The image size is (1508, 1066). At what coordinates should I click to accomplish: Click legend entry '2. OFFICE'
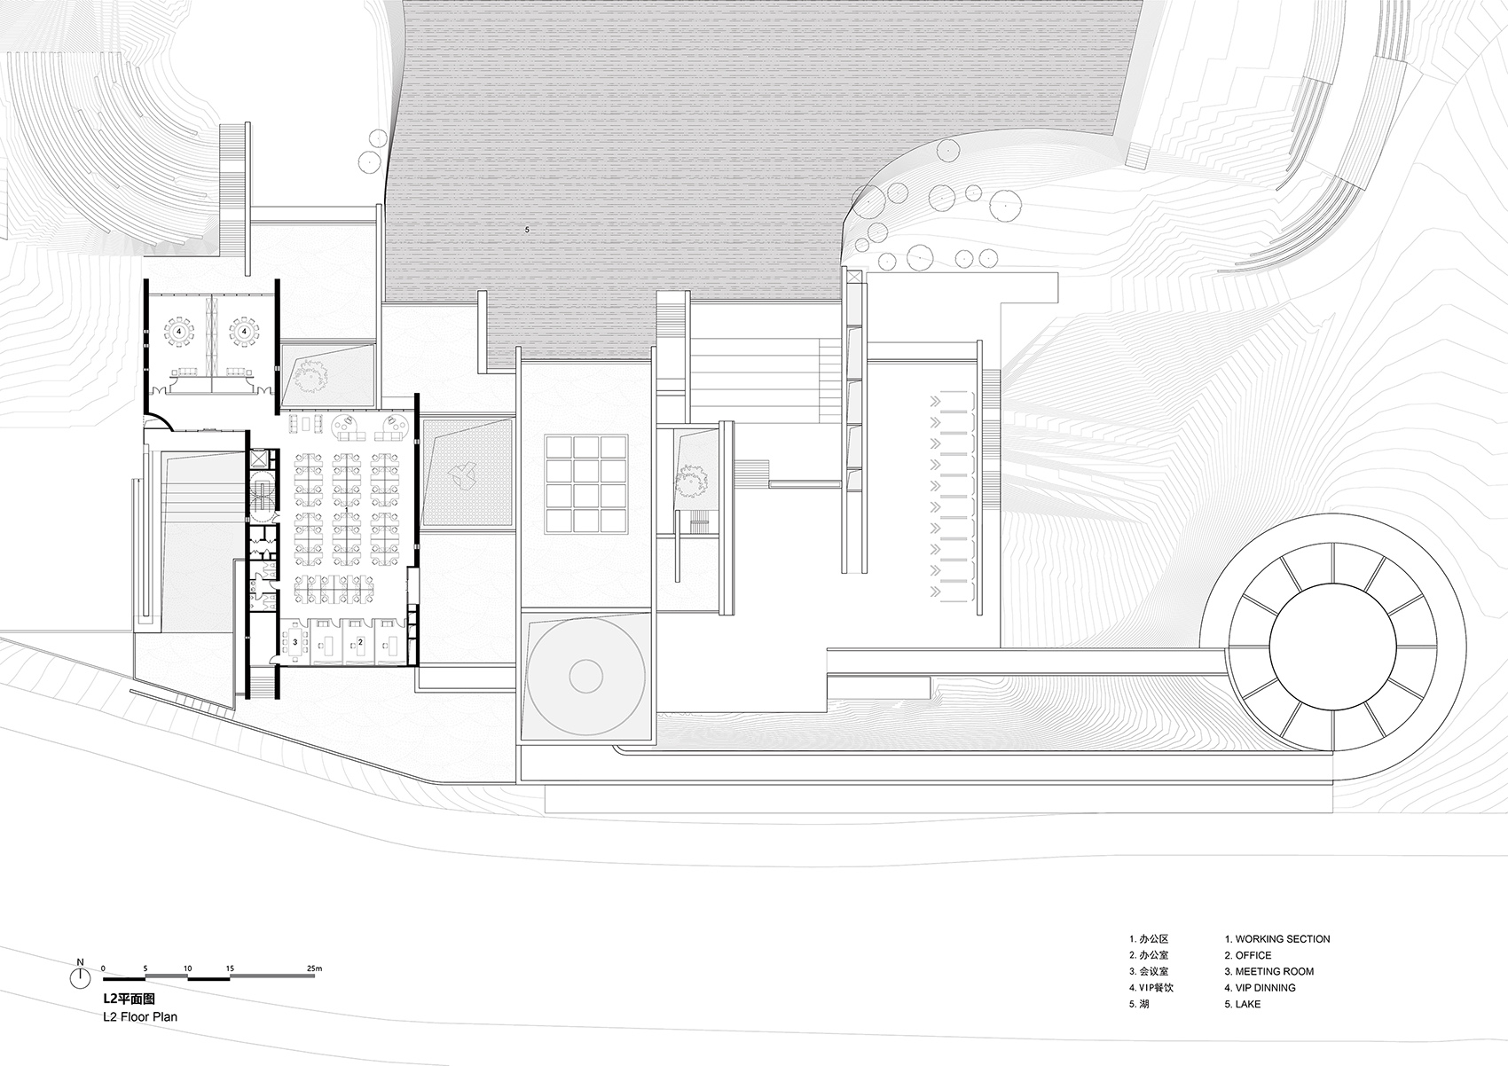click(1248, 955)
